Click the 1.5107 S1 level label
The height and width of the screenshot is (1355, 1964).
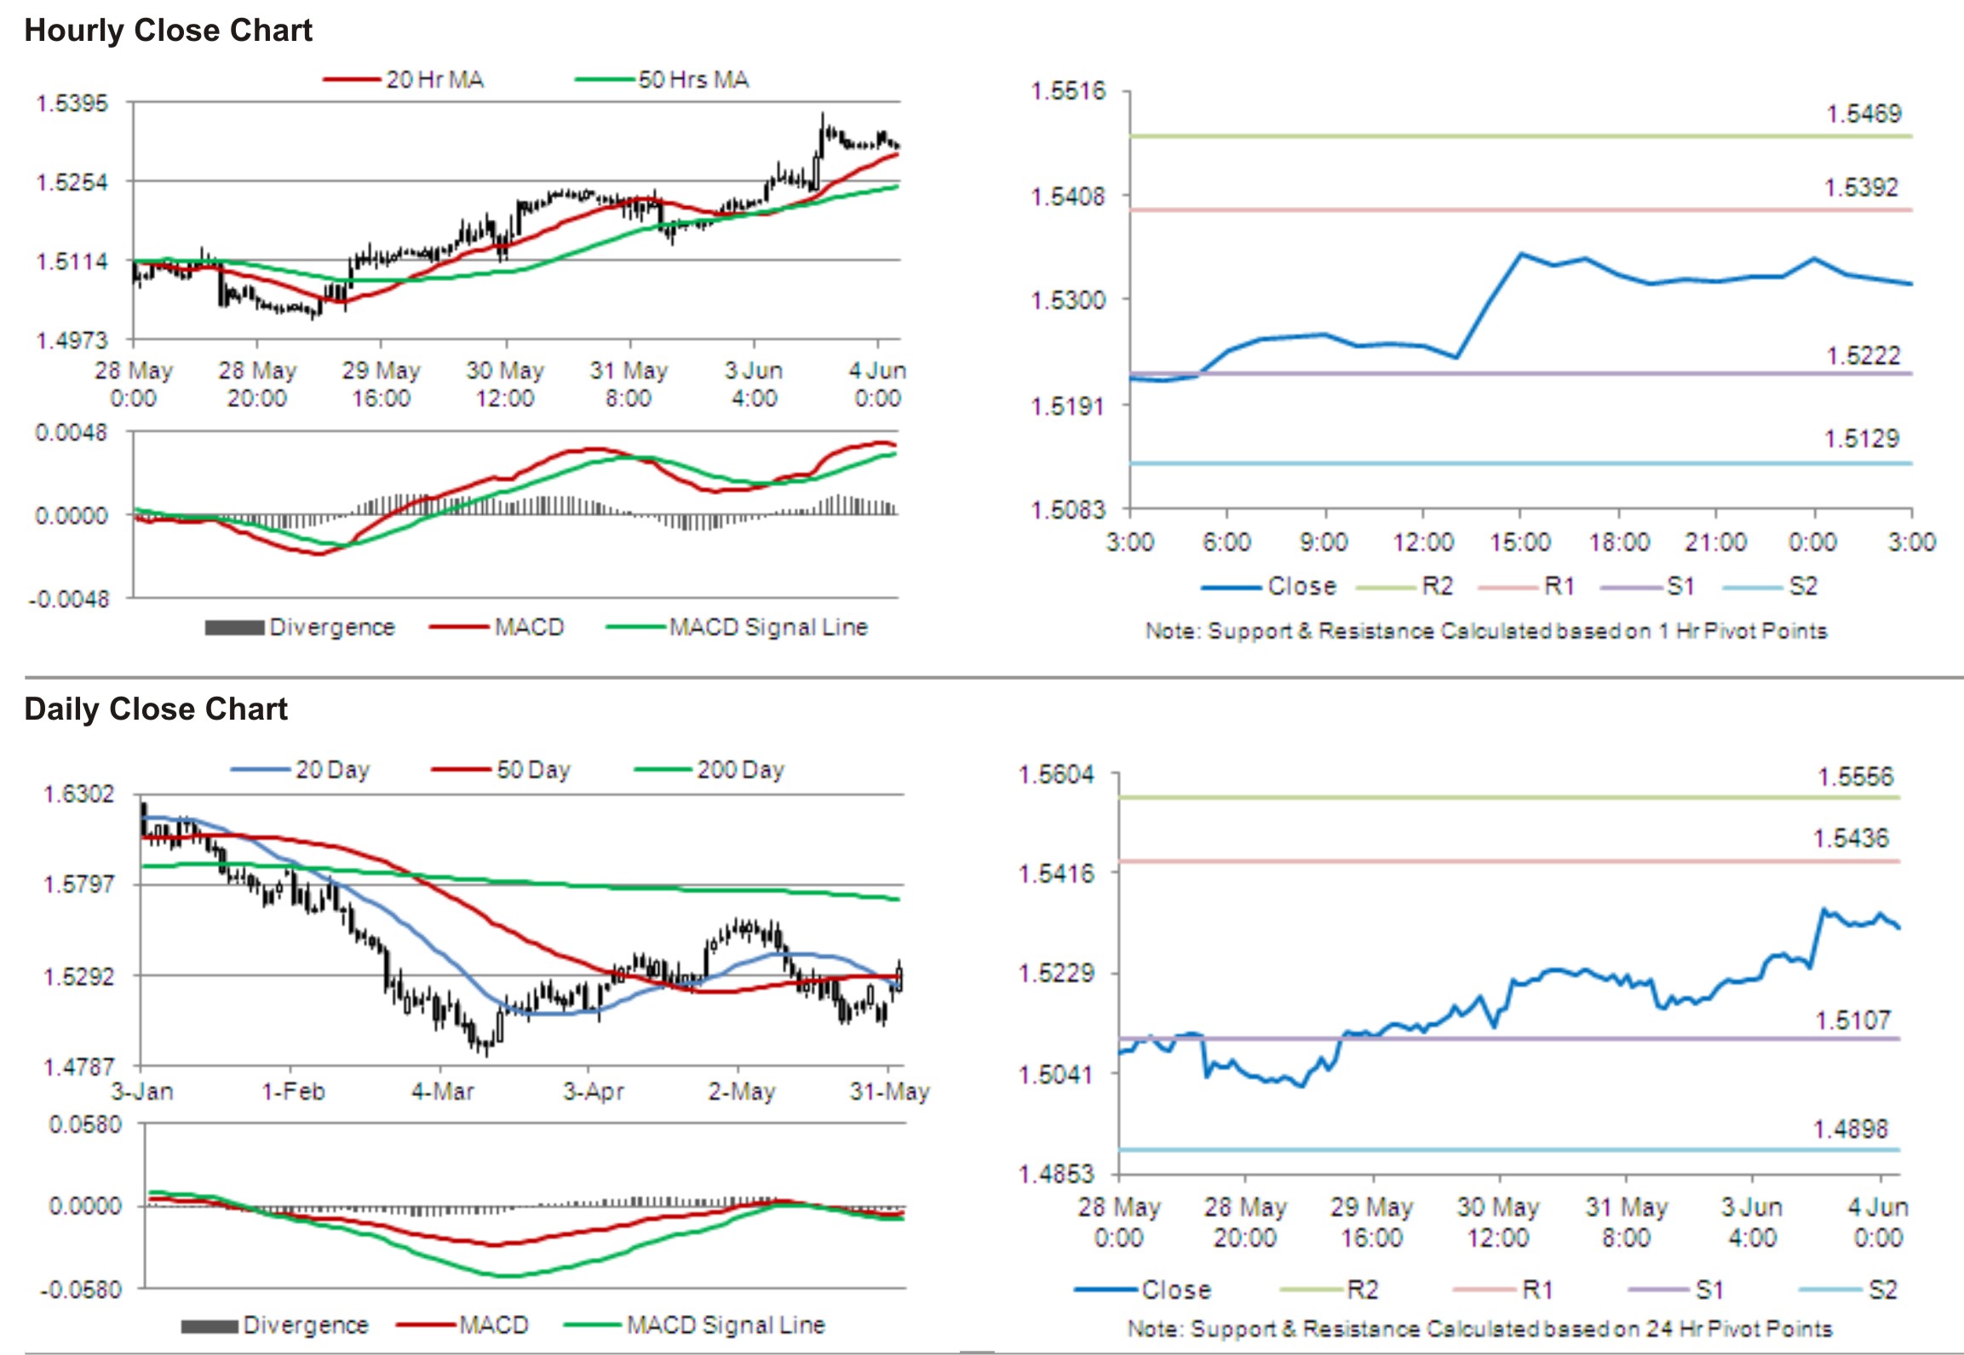[x=1852, y=1020]
